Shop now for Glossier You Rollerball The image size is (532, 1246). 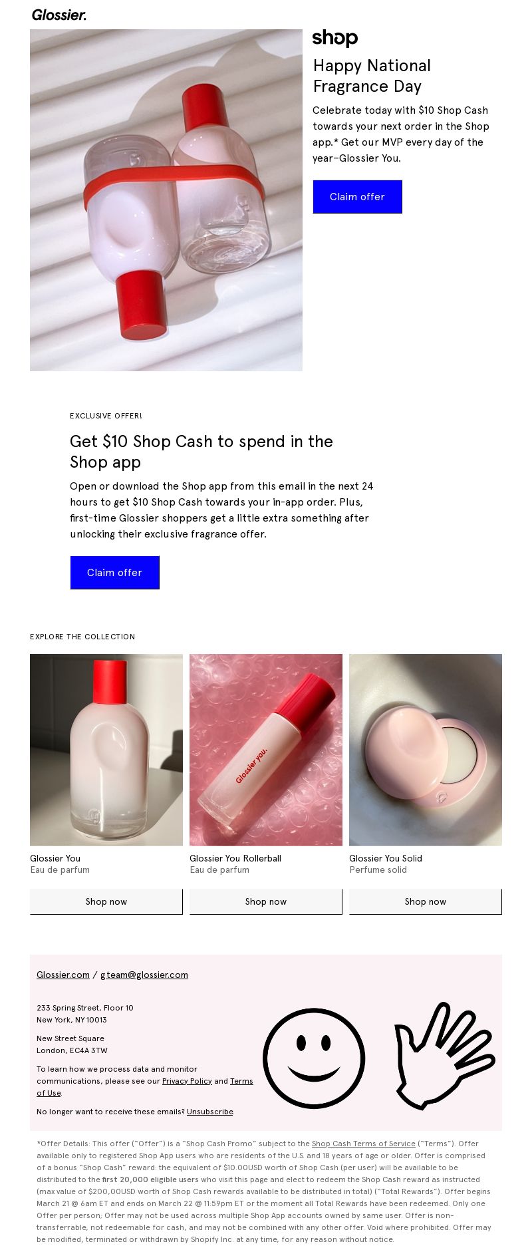(x=266, y=901)
